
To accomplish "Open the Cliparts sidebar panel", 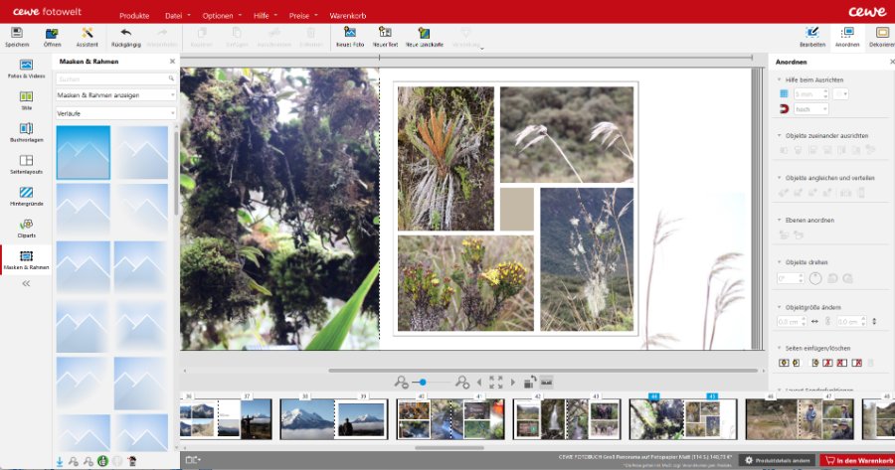I will (26, 228).
